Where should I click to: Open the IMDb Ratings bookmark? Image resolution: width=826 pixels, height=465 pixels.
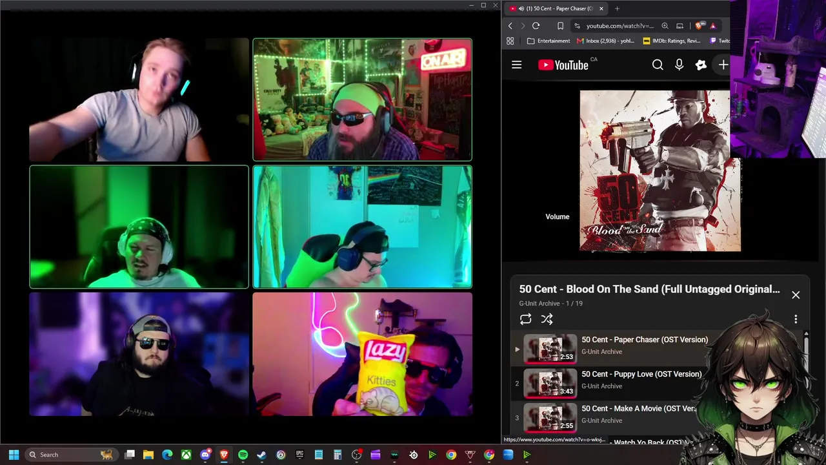[672, 41]
